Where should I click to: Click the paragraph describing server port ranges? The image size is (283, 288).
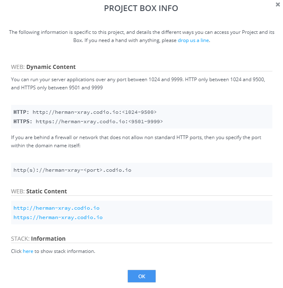[138, 83]
